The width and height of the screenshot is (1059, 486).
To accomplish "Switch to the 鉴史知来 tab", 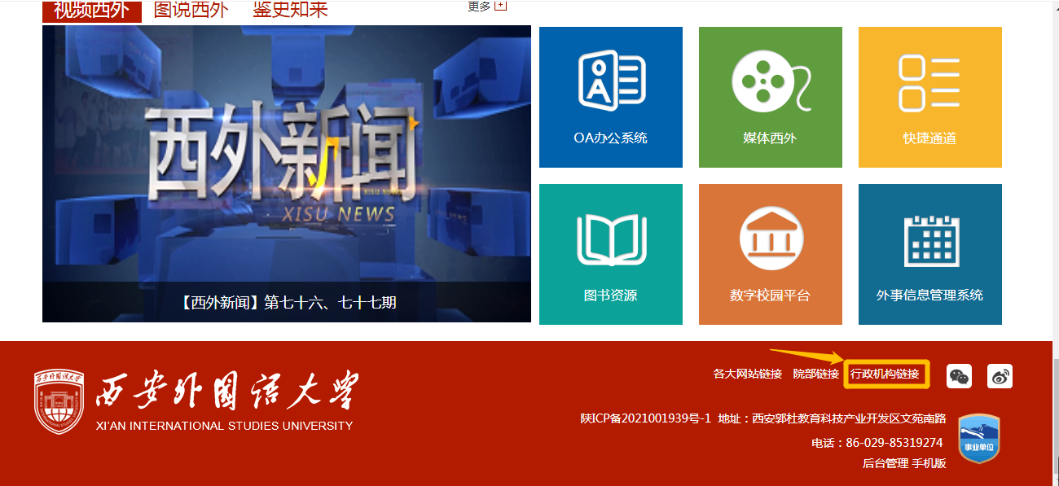I will 290,10.
